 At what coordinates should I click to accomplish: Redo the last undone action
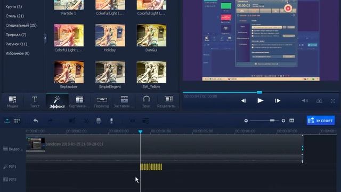click(50, 121)
